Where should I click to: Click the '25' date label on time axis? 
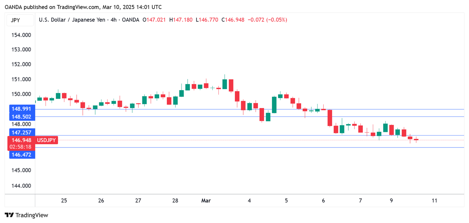pos(64,201)
